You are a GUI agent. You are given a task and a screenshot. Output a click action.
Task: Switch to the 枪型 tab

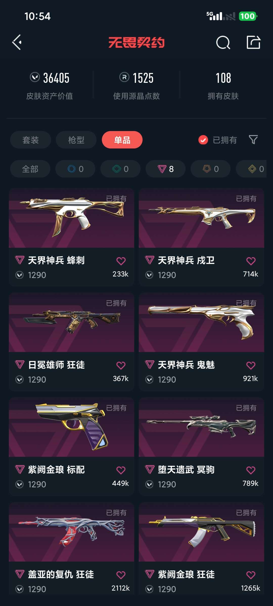tap(76, 140)
